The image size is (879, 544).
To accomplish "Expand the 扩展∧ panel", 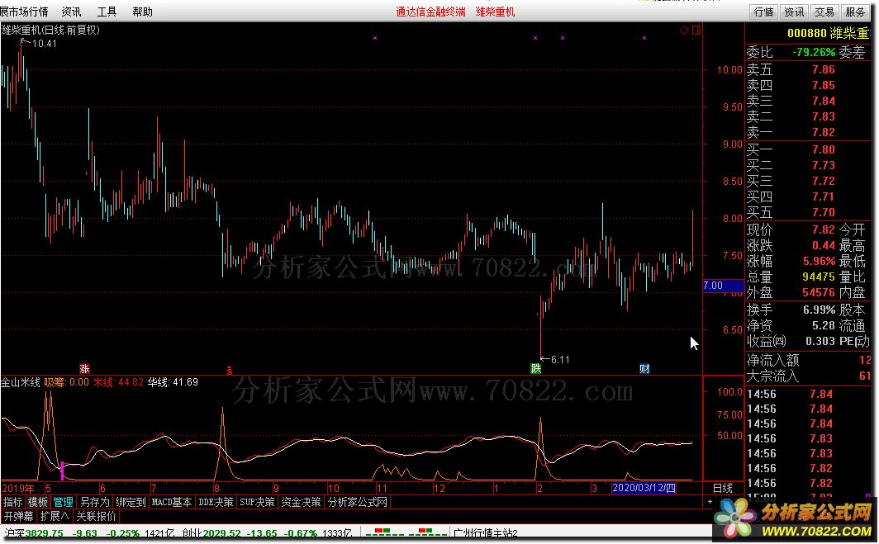I will 55,516.
